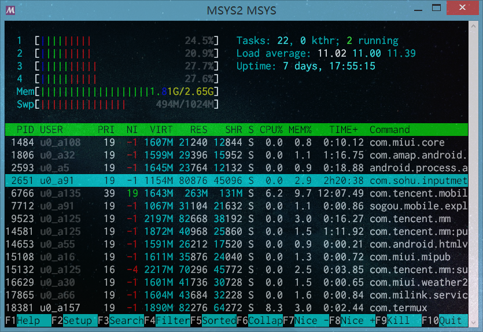Click the CPU 4 usage meter
The width and height of the screenshot is (483, 332).
[117, 79]
